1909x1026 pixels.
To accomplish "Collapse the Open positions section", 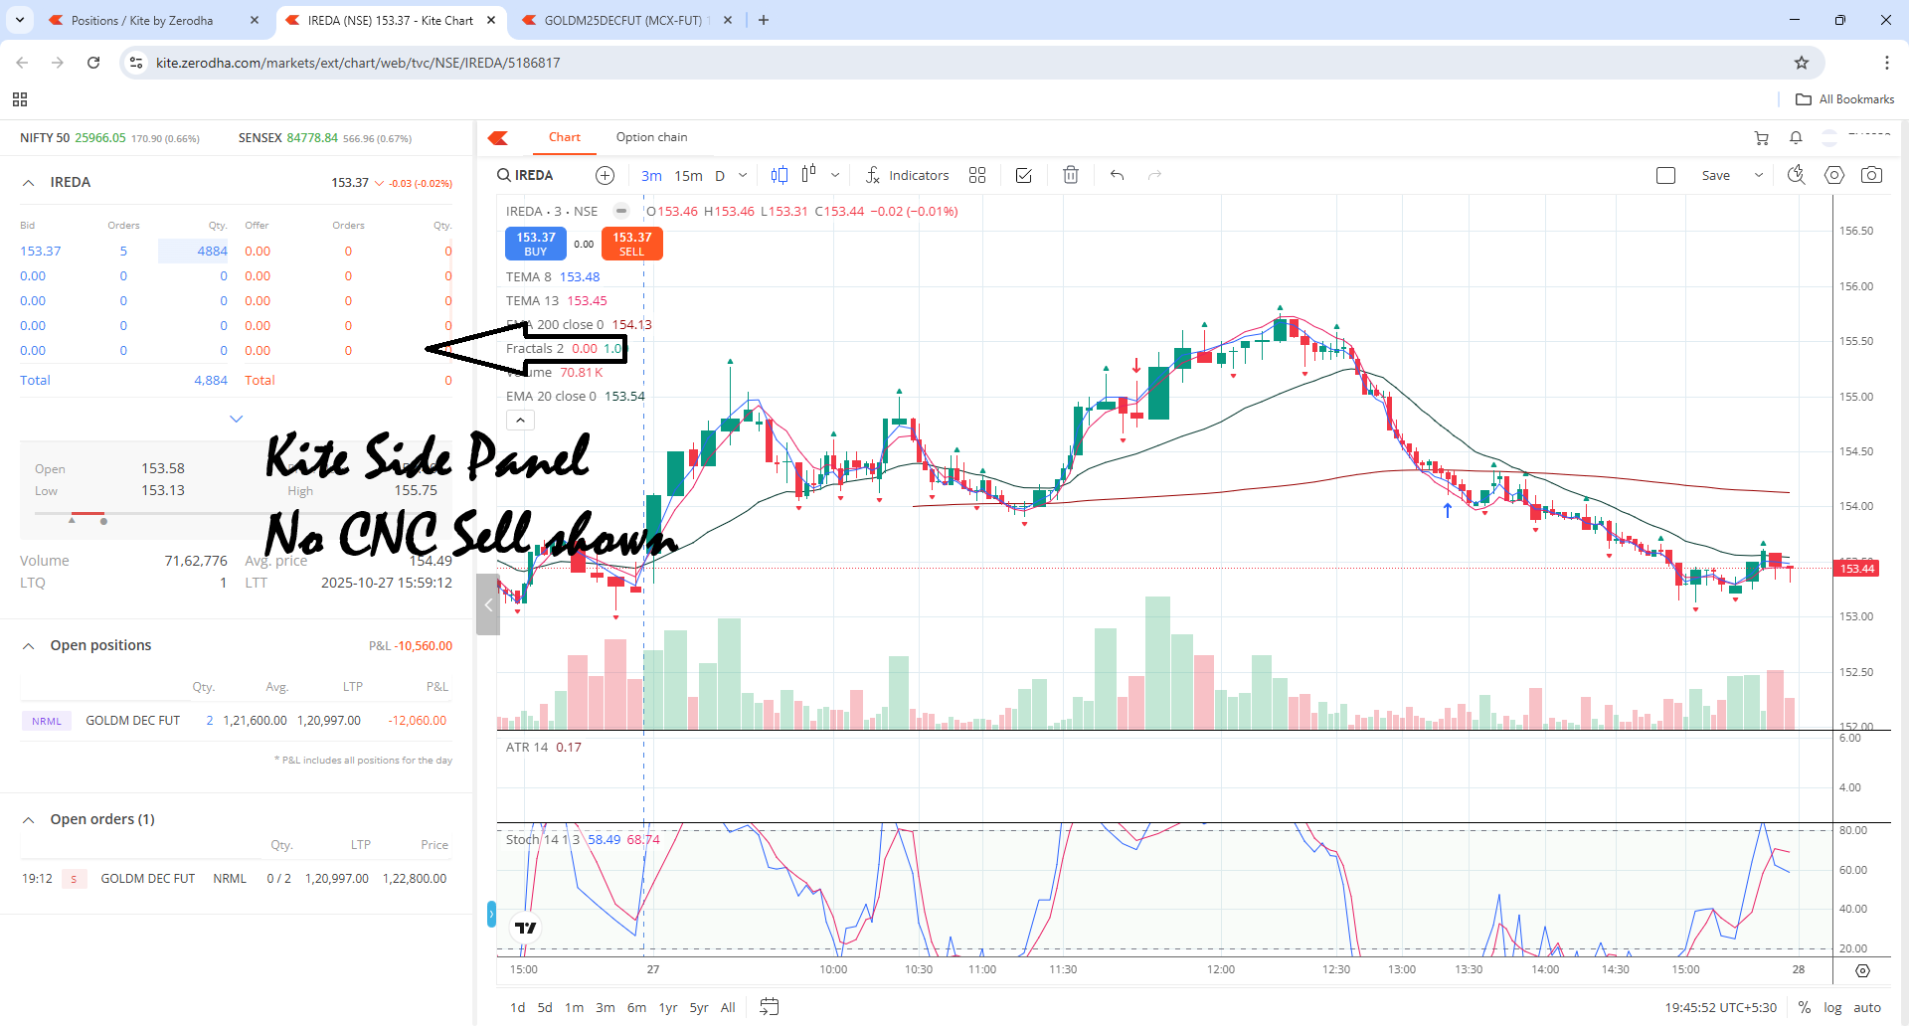I will (29, 646).
